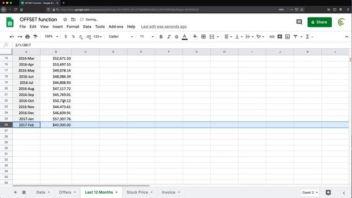Screen dimensions: 352x198
Task: Expand merge cells options arrow
Action: 218,37
